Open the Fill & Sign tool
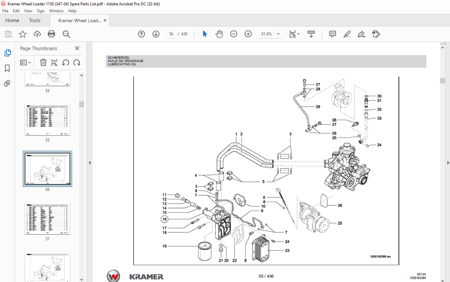 point(376,34)
